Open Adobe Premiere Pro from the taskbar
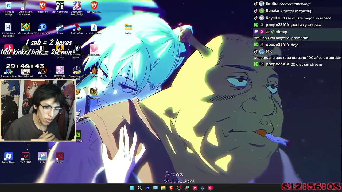The width and height of the screenshot is (342, 192). [147, 188]
